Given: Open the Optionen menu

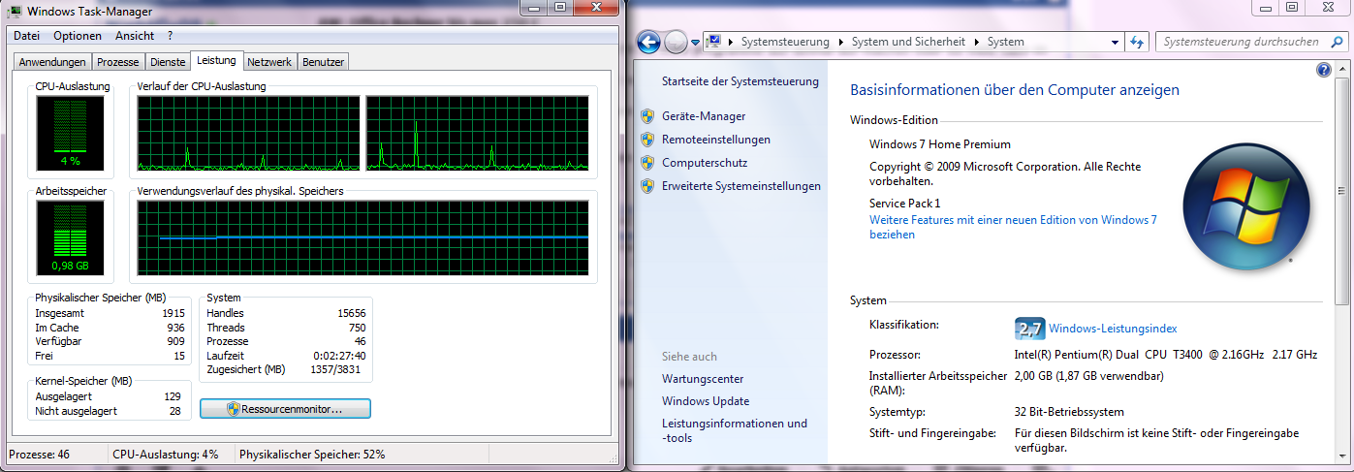Looking at the screenshot, I should pyautogui.click(x=78, y=36).
